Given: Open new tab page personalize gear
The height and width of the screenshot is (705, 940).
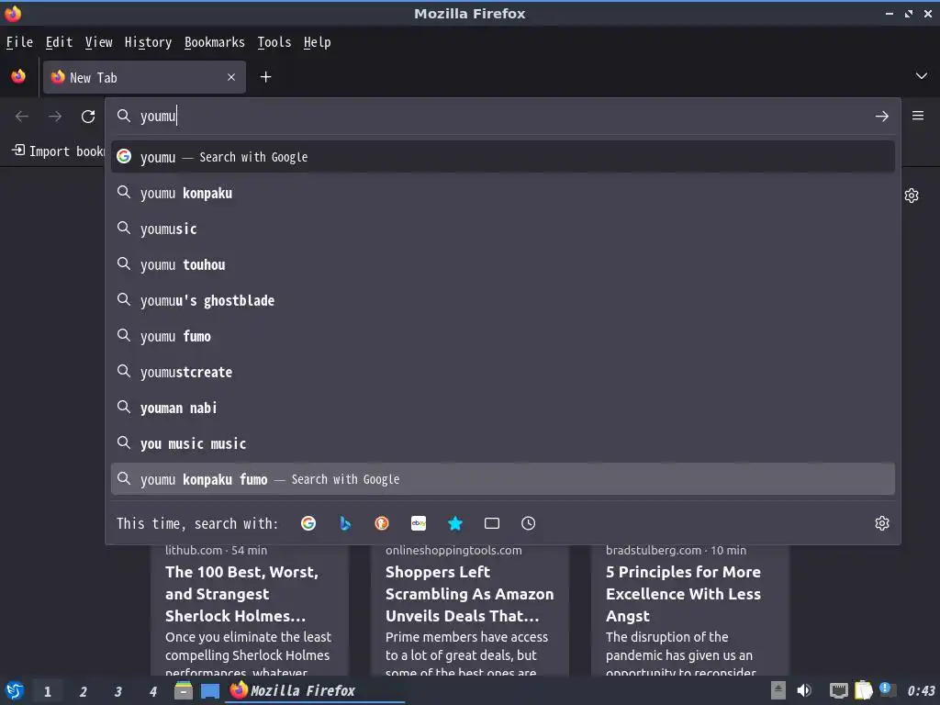Looking at the screenshot, I should tap(912, 196).
